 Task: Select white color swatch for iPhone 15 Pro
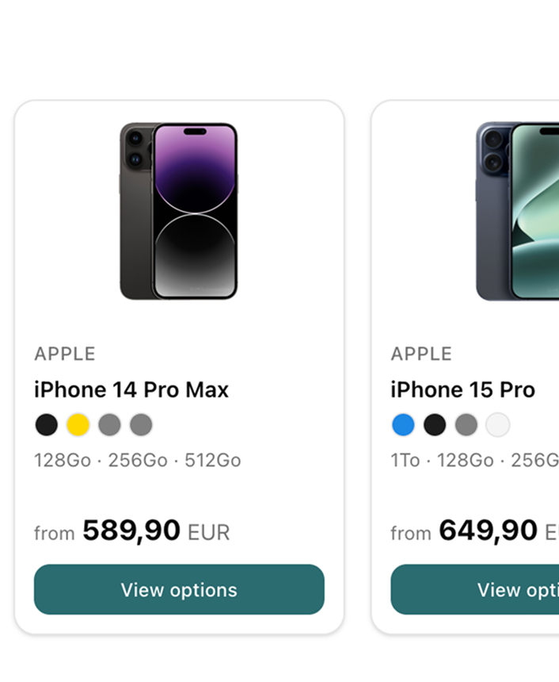(x=498, y=425)
